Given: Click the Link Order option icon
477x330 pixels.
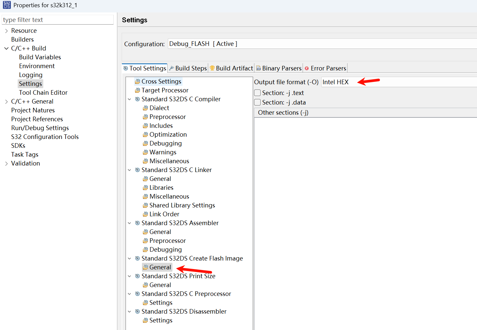Looking at the screenshot, I should [146, 214].
